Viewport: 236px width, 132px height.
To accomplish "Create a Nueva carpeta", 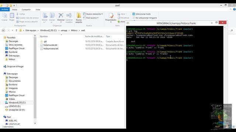I will pyautogui.click(x=79, y=18).
